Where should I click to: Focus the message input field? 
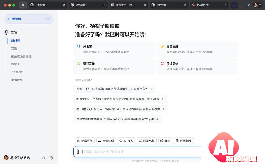[137, 152]
